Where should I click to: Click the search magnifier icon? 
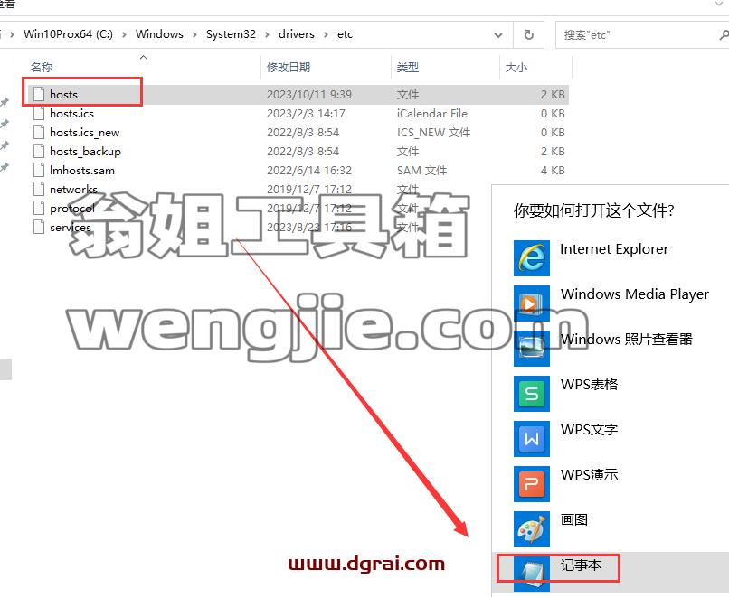724,35
